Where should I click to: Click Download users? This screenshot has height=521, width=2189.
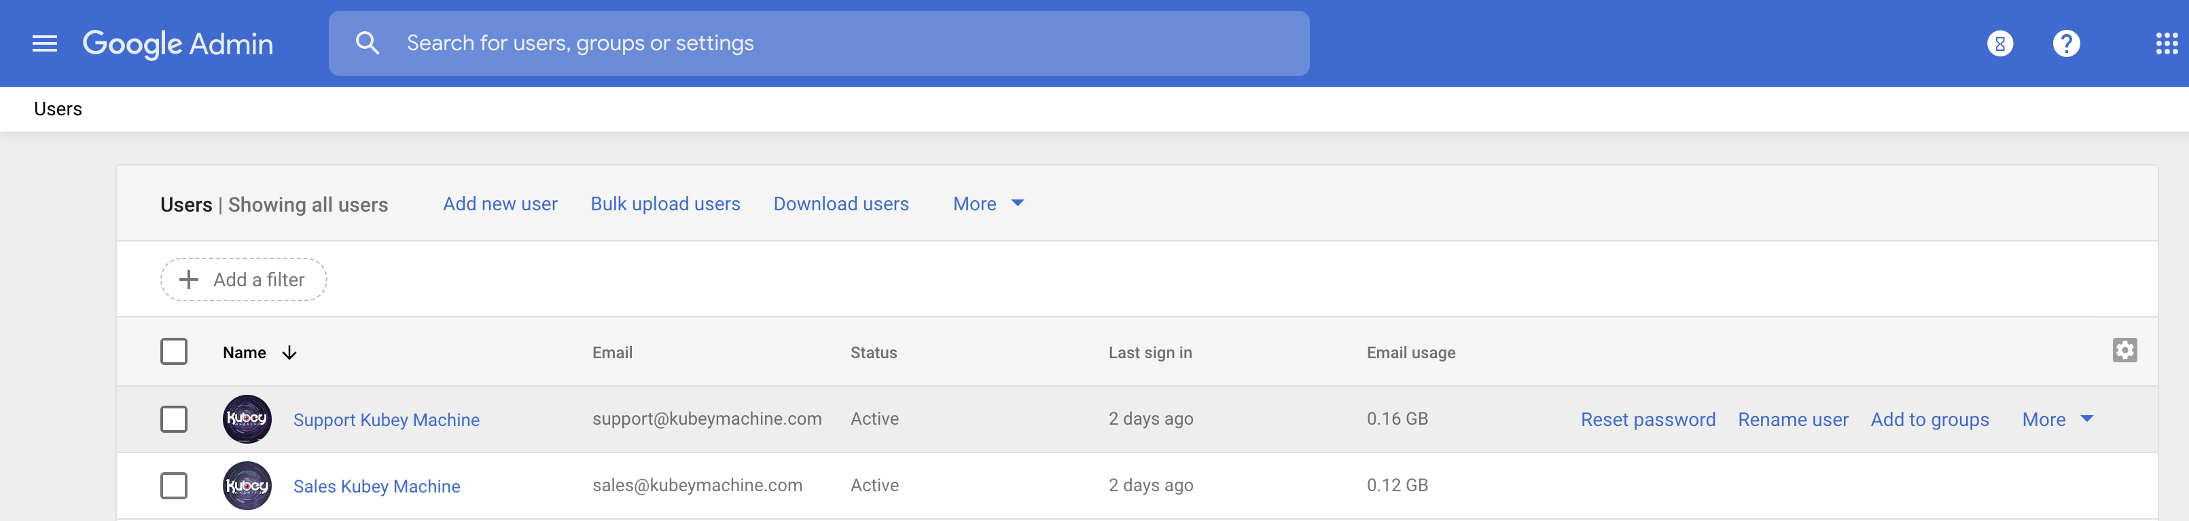pyautogui.click(x=840, y=204)
